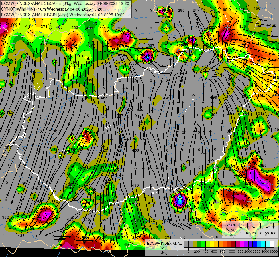Click the 4000 value on CAPE scale
The image size is (279, 257).
(266, 252)
